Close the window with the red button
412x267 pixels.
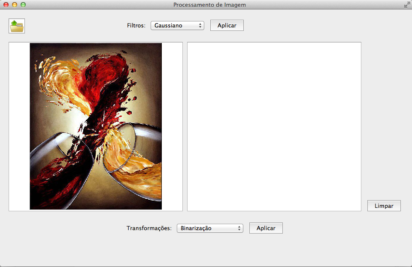click(x=6, y=5)
